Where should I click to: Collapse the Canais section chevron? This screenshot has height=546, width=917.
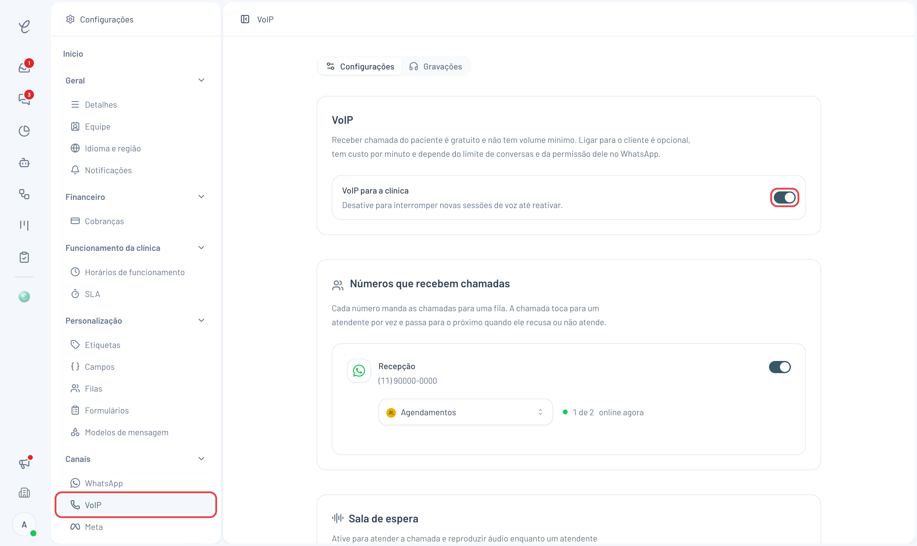[x=201, y=459]
